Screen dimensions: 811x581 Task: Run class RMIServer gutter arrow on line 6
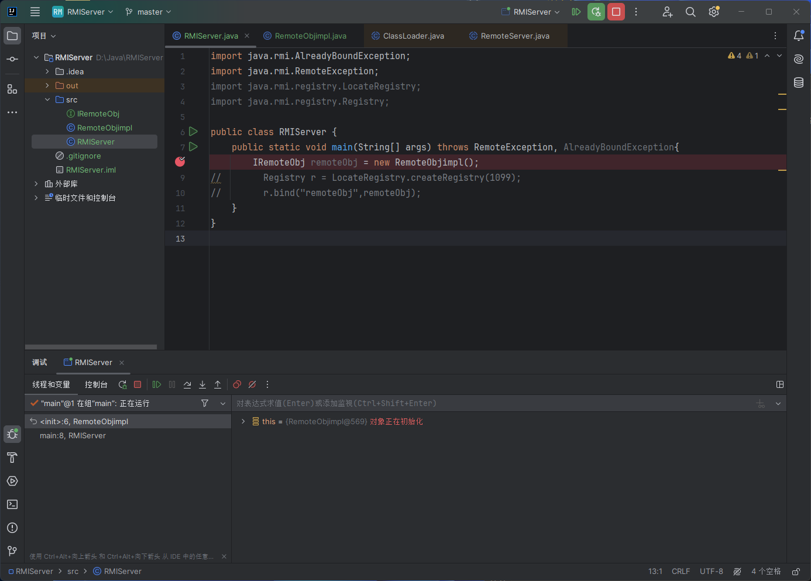(194, 132)
